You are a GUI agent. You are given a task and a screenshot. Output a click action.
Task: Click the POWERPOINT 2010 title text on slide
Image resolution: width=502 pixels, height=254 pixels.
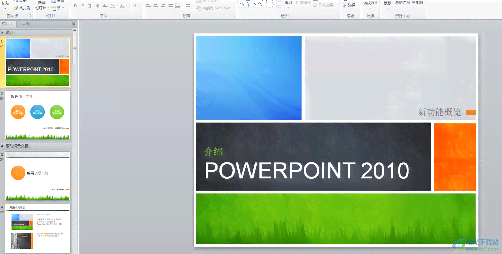click(307, 171)
